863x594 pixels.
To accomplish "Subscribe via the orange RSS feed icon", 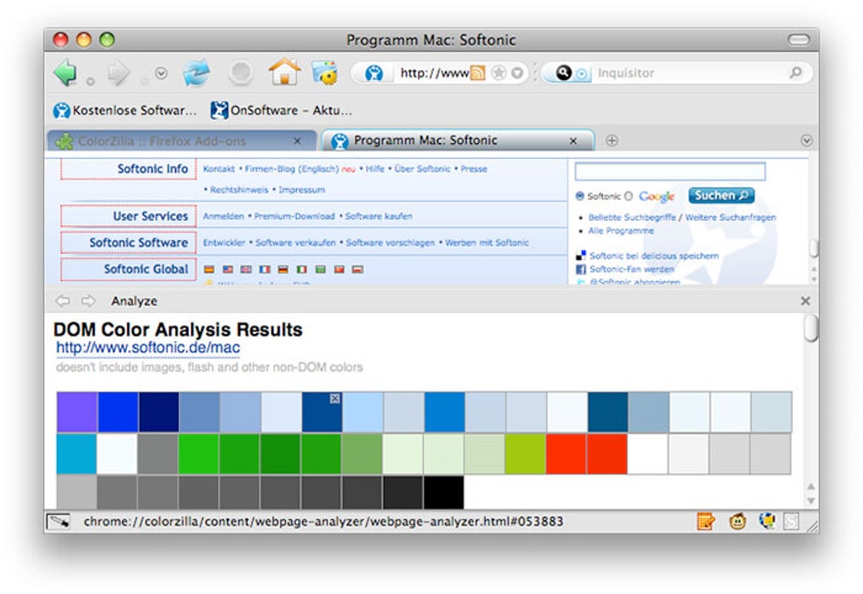I will (478, 73).
